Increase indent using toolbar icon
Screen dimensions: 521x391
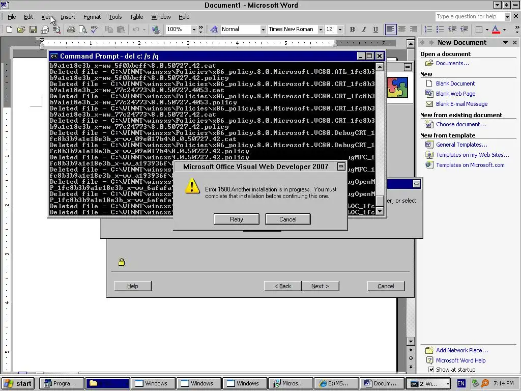point(464,30)
